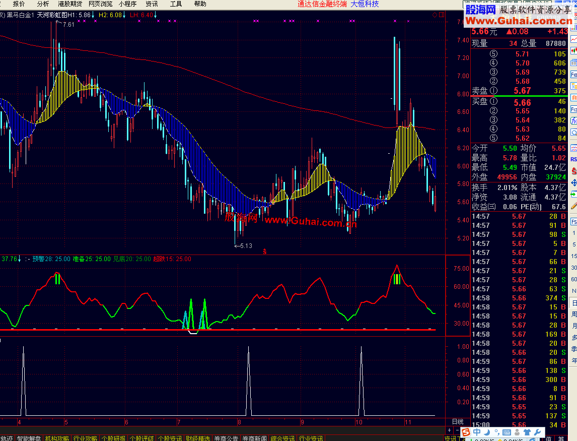This screenshot has height=441, width=577.
Task: Click the Sogou wrench settings icon
Action: 537,432
